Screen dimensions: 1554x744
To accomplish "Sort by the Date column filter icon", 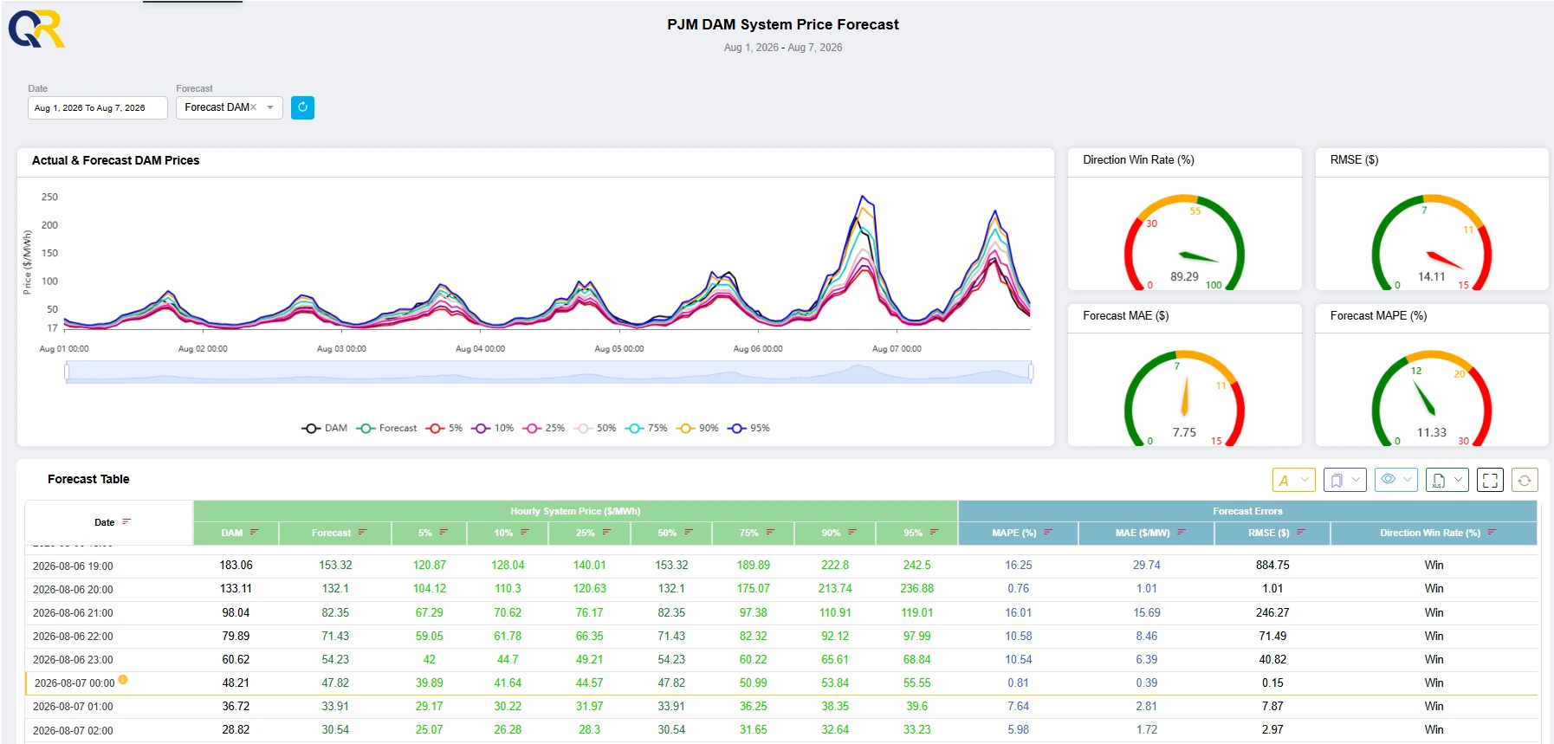I will click(x=126, y=521).
